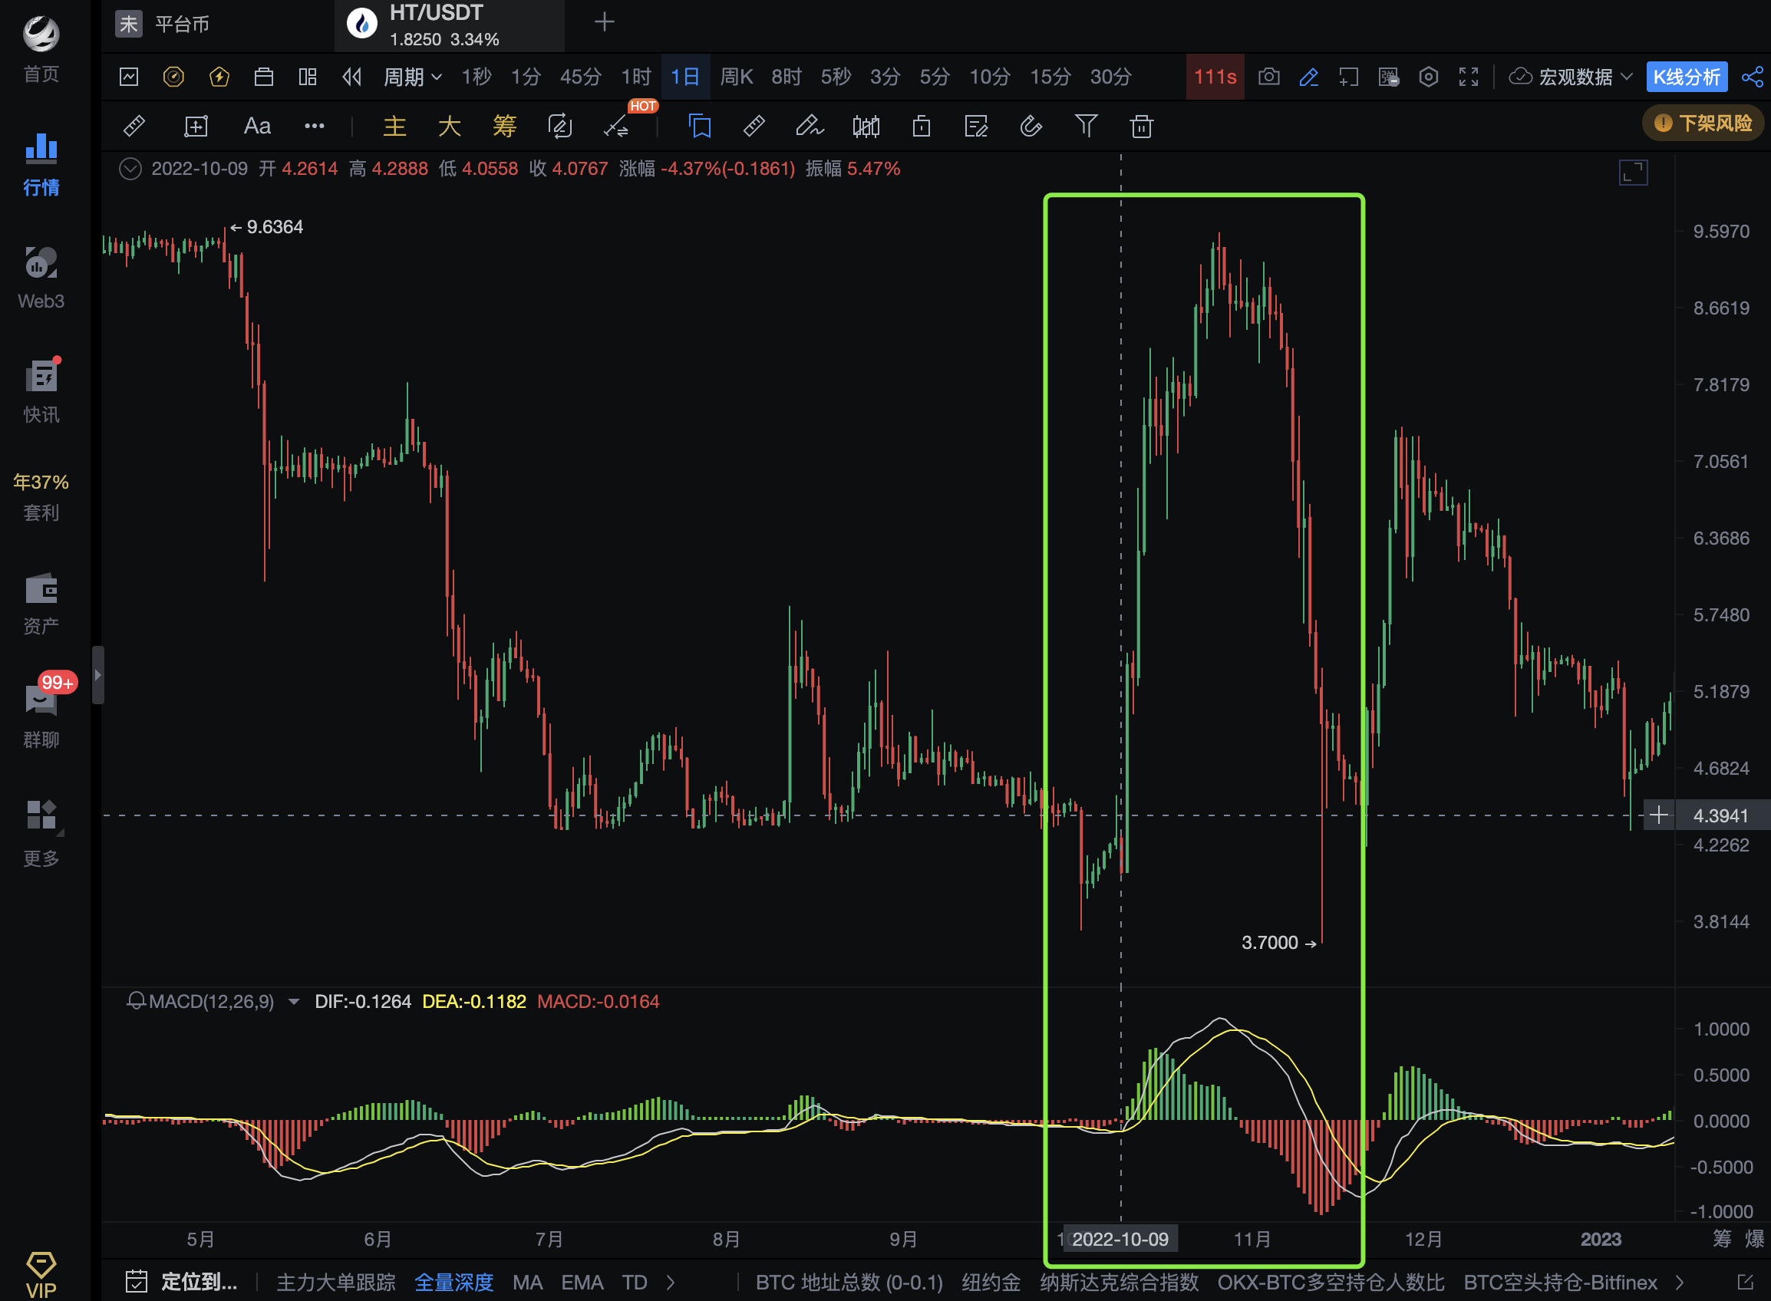Toggle the MACD alert bell

point(136,1001)
